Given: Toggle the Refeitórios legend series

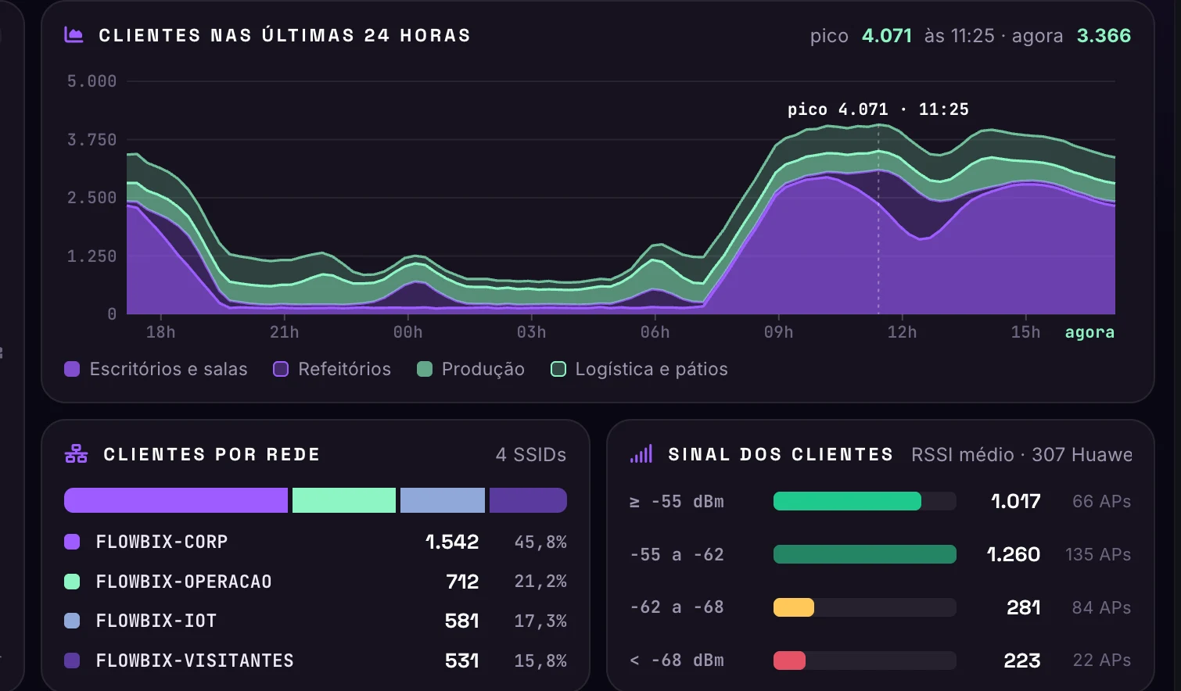Looking at the screenshot, I should (332, 369).
